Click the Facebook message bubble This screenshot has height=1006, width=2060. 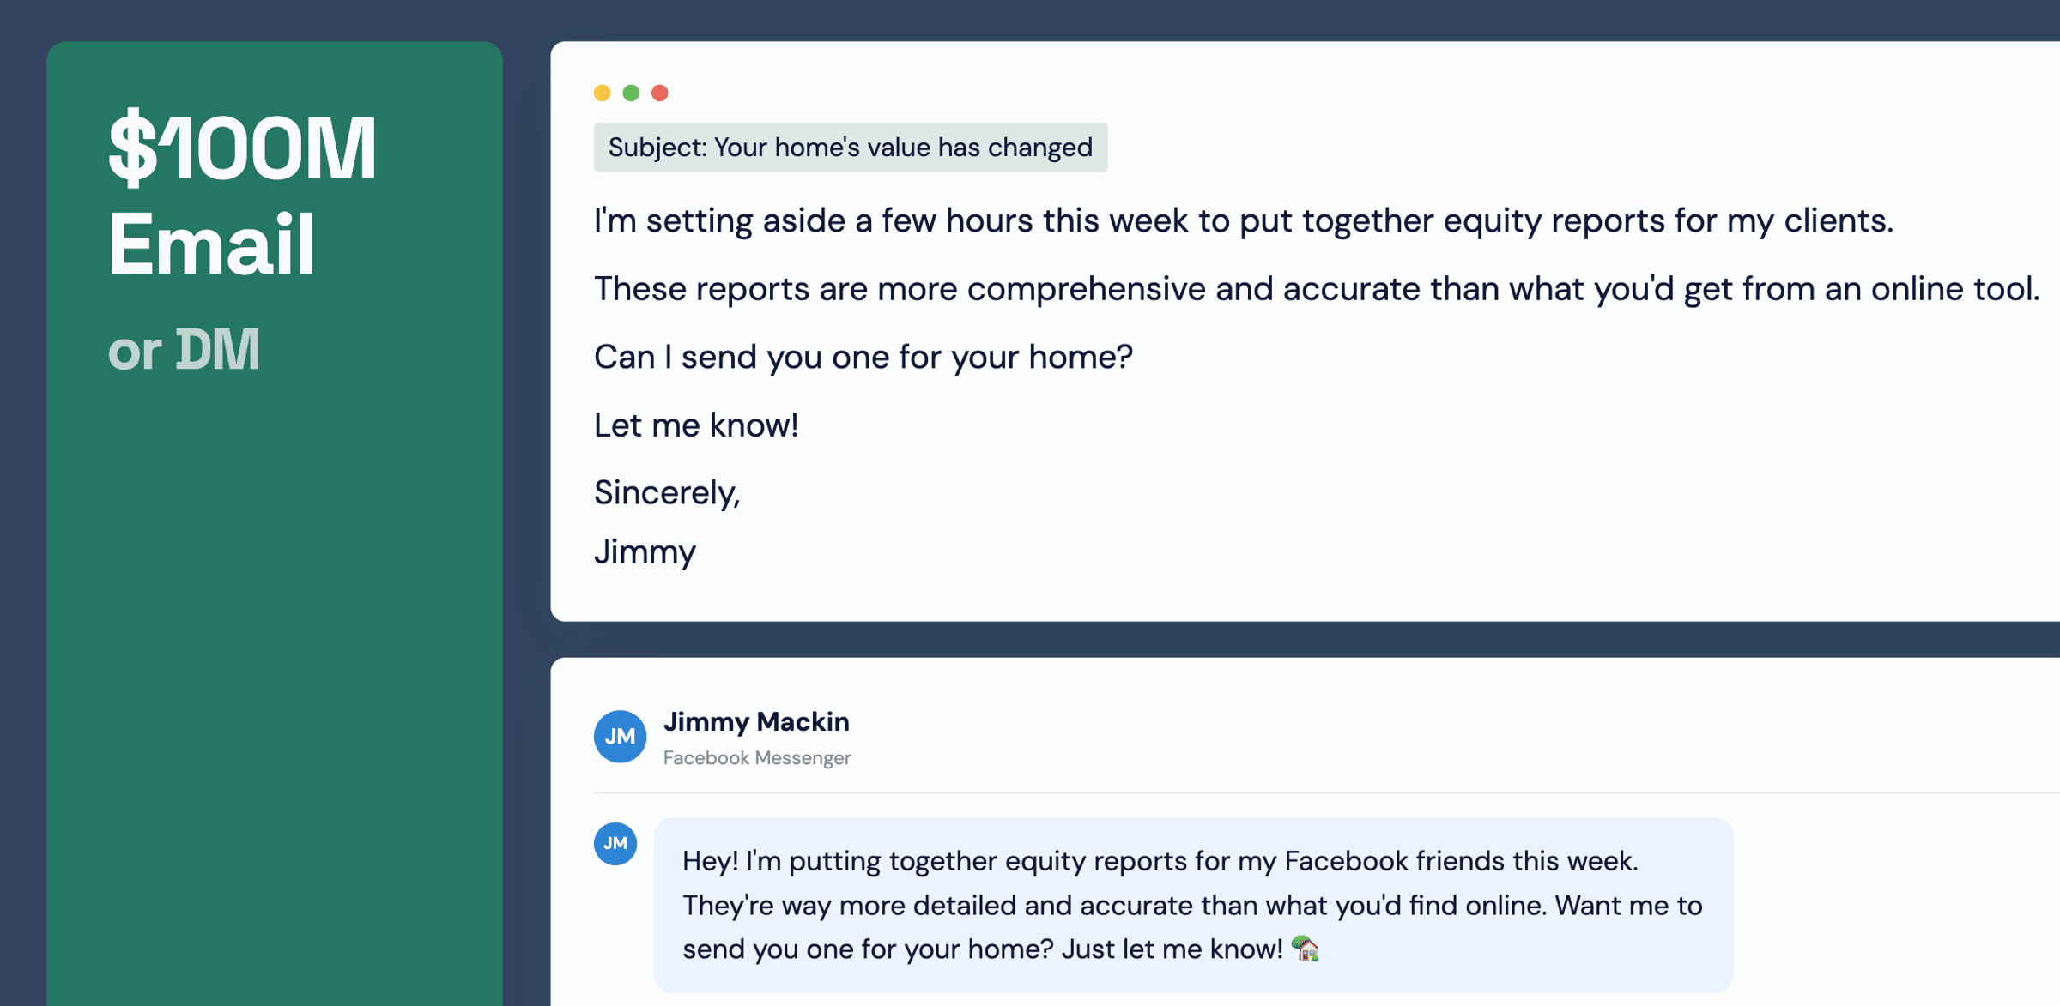click(1192, 905)
